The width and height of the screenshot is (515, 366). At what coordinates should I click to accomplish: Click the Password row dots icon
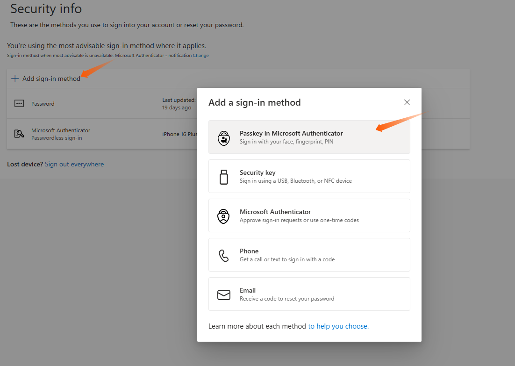[19, 104]
